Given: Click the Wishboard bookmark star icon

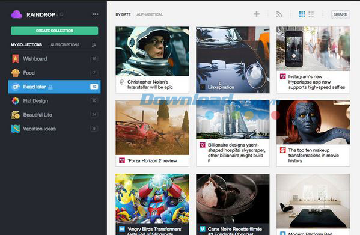Looking at the screenshot, I should 16,59.
